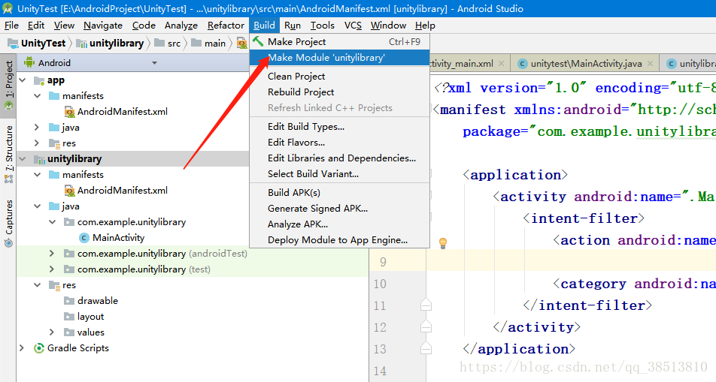Expand the Gradle Scripts node
The height and width of the screenshot is (382, 716).
23,348
